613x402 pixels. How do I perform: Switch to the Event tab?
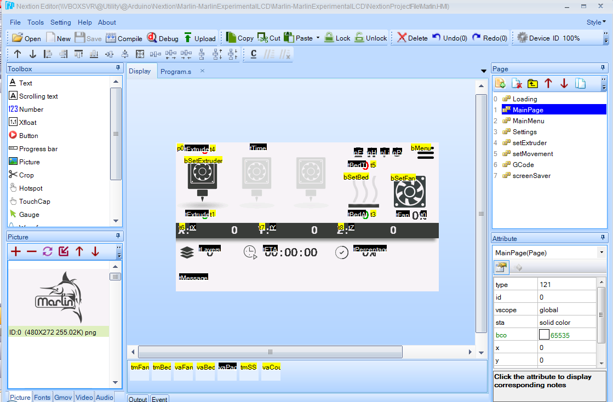(x=159, y=399)
